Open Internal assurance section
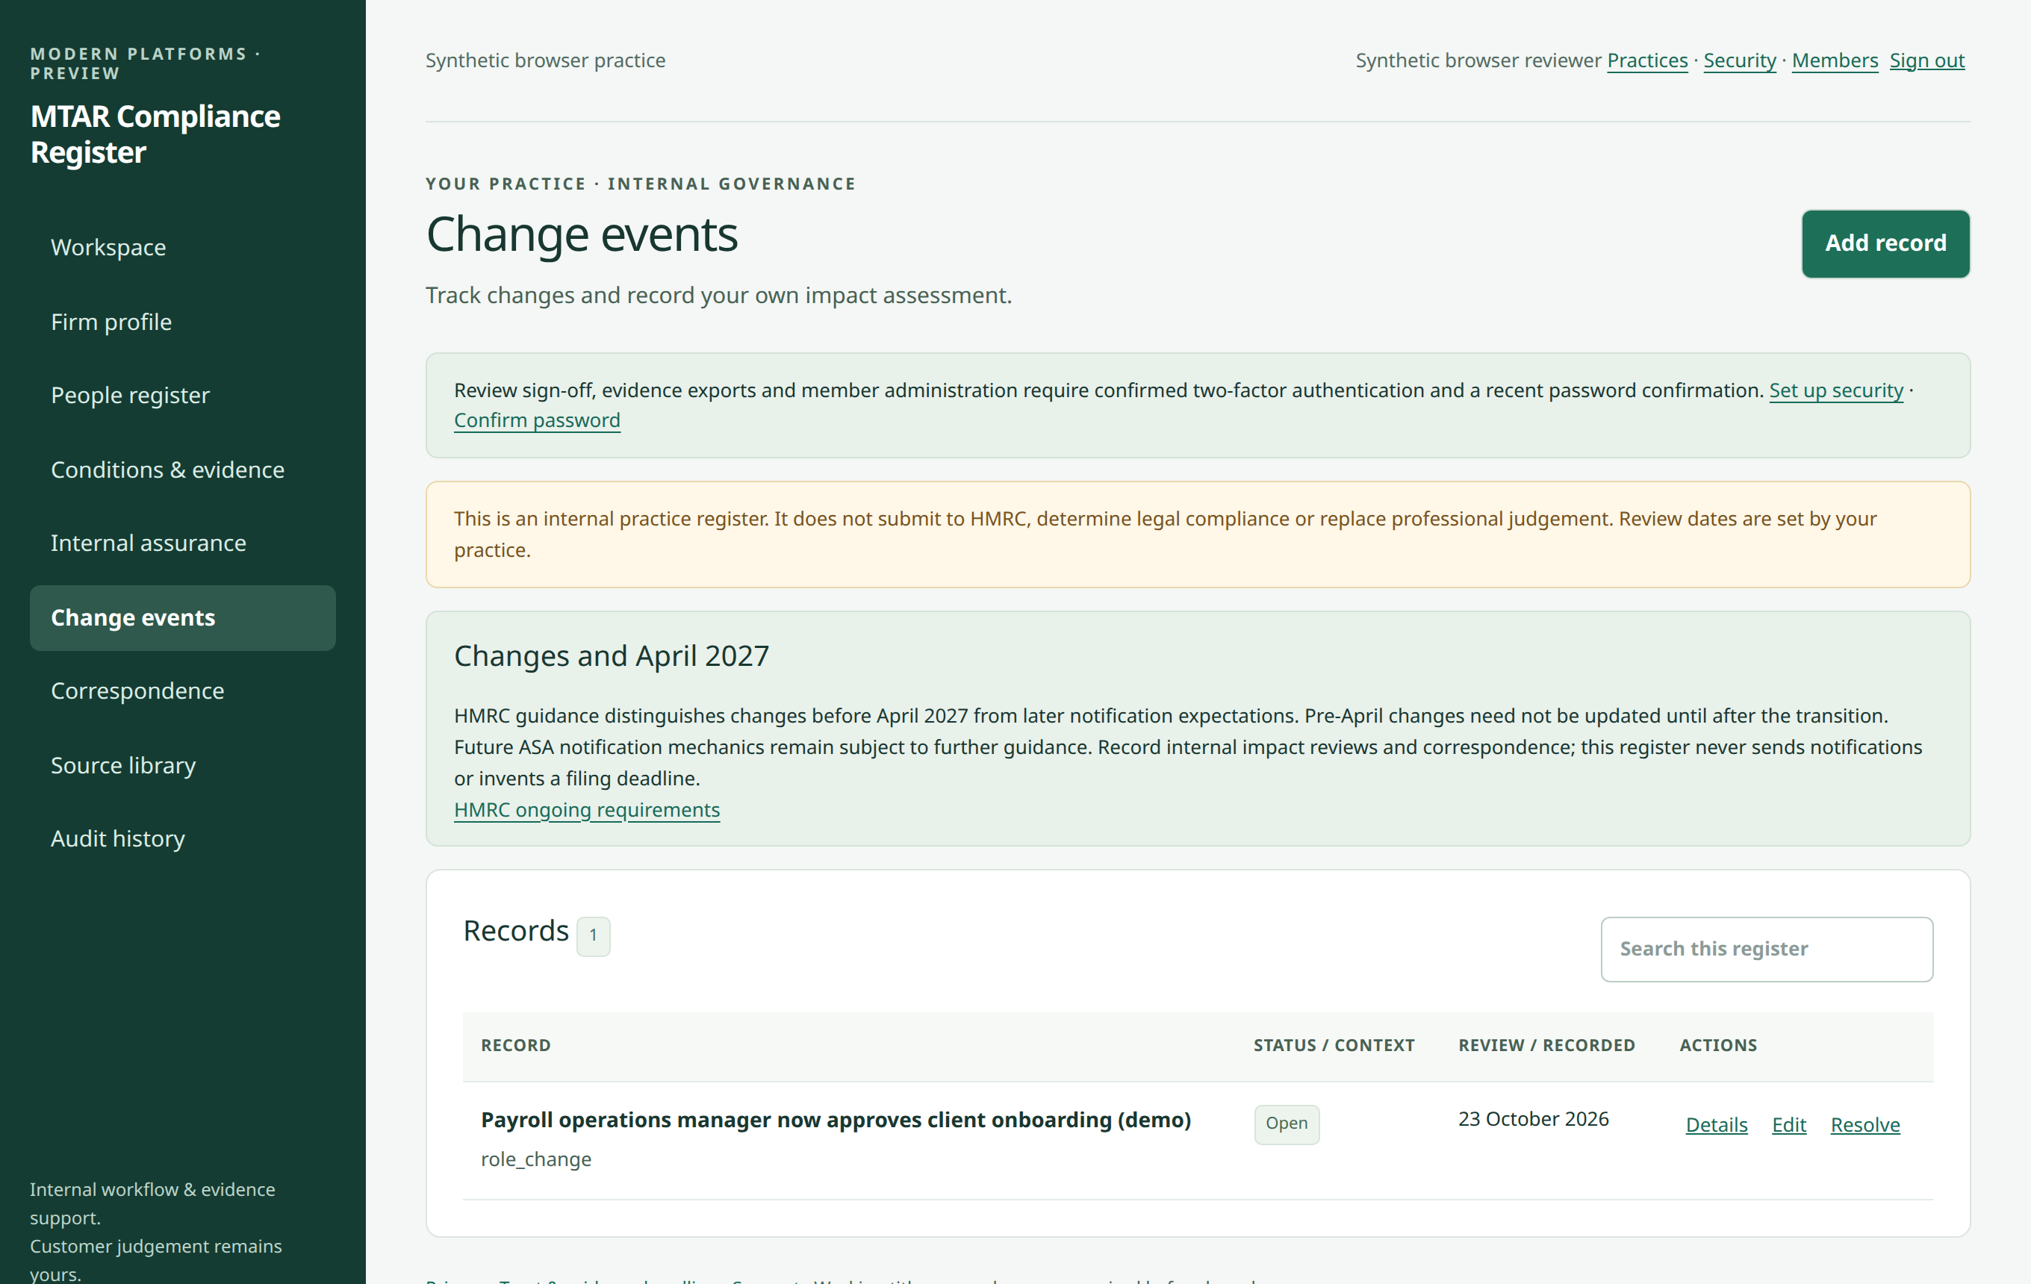Image resolution: width=2031 pixels, height=1284 pixels. (182, 543)
